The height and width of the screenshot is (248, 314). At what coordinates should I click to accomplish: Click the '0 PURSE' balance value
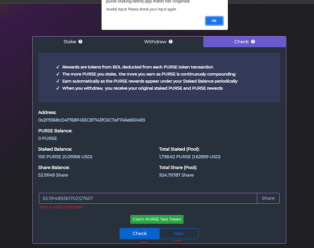48,138
